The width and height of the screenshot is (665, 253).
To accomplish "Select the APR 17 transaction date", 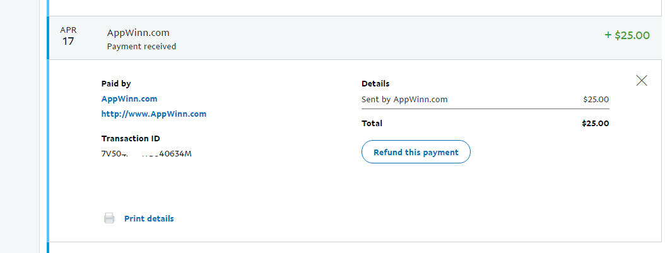I will click(x=68, y=37).
